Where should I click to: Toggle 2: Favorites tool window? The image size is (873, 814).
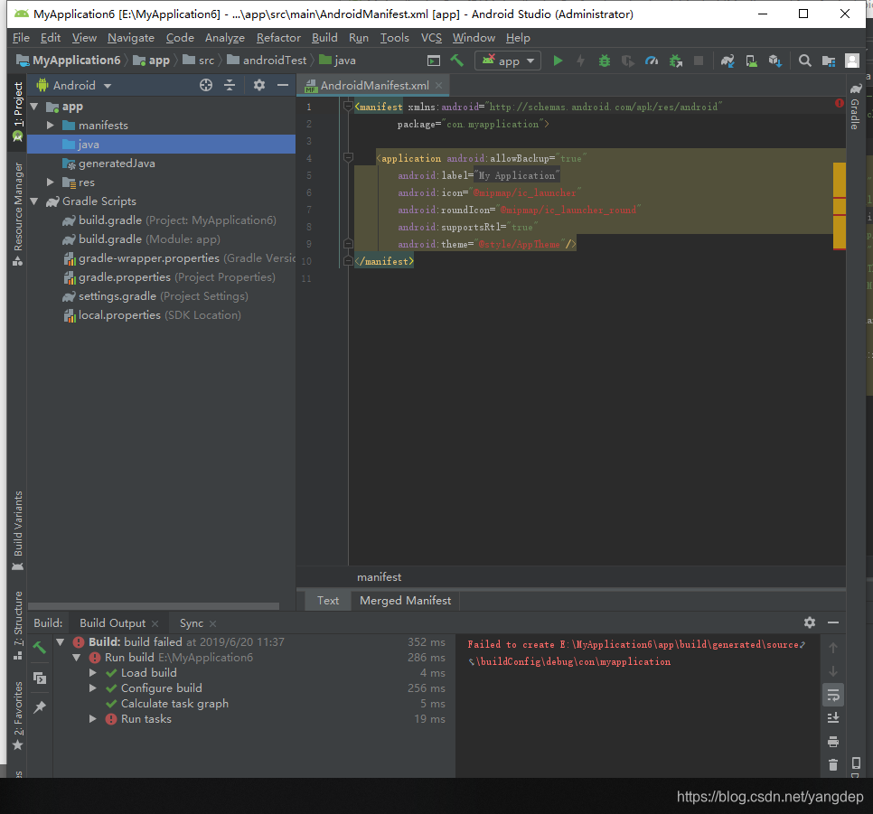click(18, 716)
